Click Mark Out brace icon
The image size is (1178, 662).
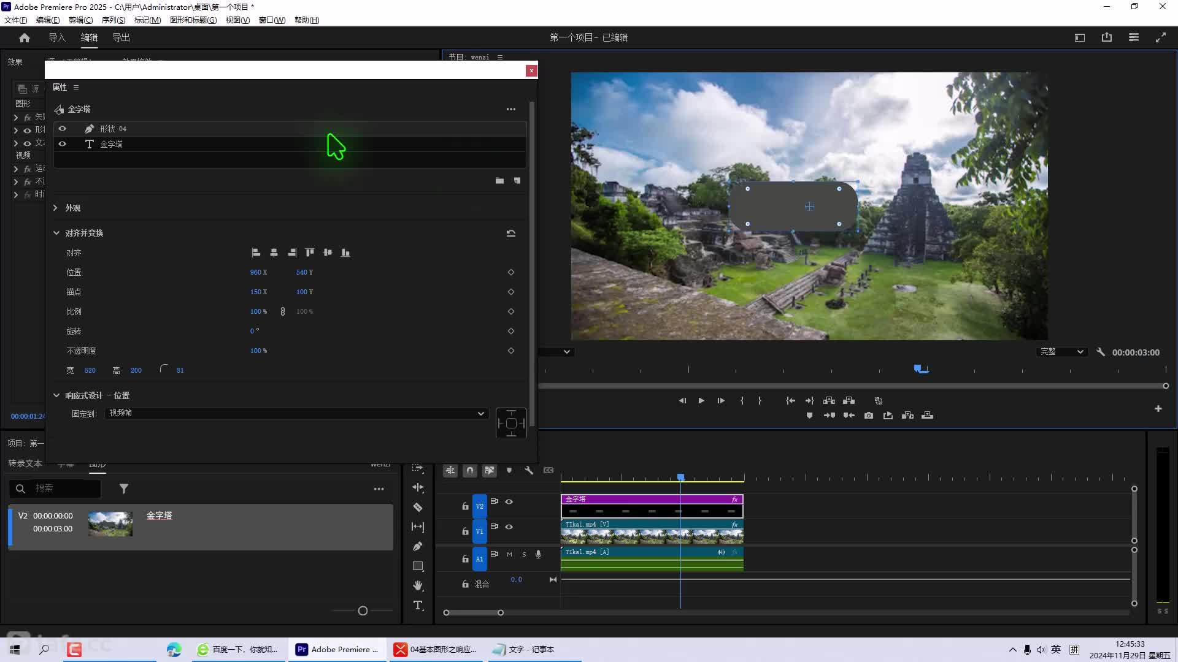click(x=760, y=400)
